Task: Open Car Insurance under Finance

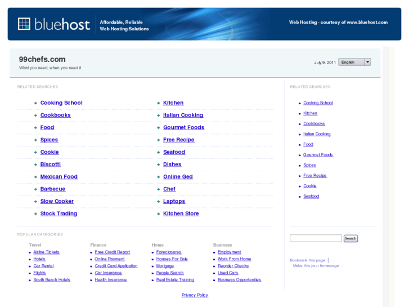Action: click(x=108, y=273)
